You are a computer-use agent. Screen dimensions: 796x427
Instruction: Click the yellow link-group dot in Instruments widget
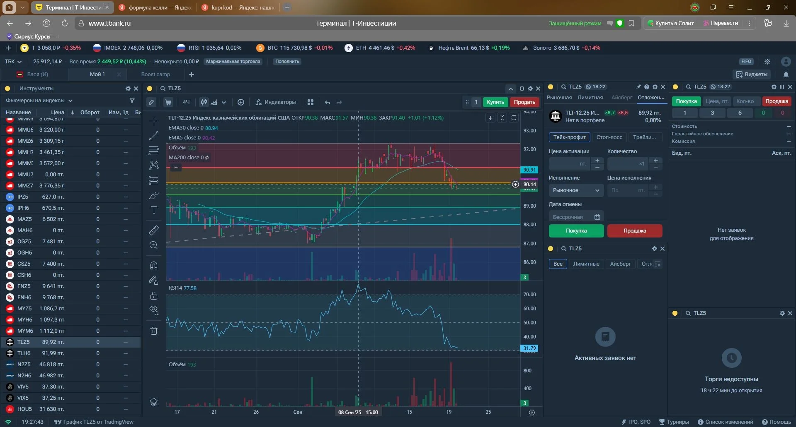(x=7, y=89)
